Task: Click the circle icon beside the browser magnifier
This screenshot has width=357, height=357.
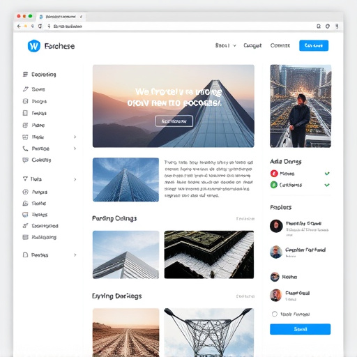Action: [328, 26]
